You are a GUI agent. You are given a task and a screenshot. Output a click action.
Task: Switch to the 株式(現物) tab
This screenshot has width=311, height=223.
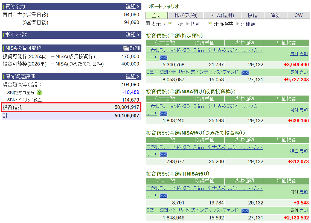(x=186, y=15)
